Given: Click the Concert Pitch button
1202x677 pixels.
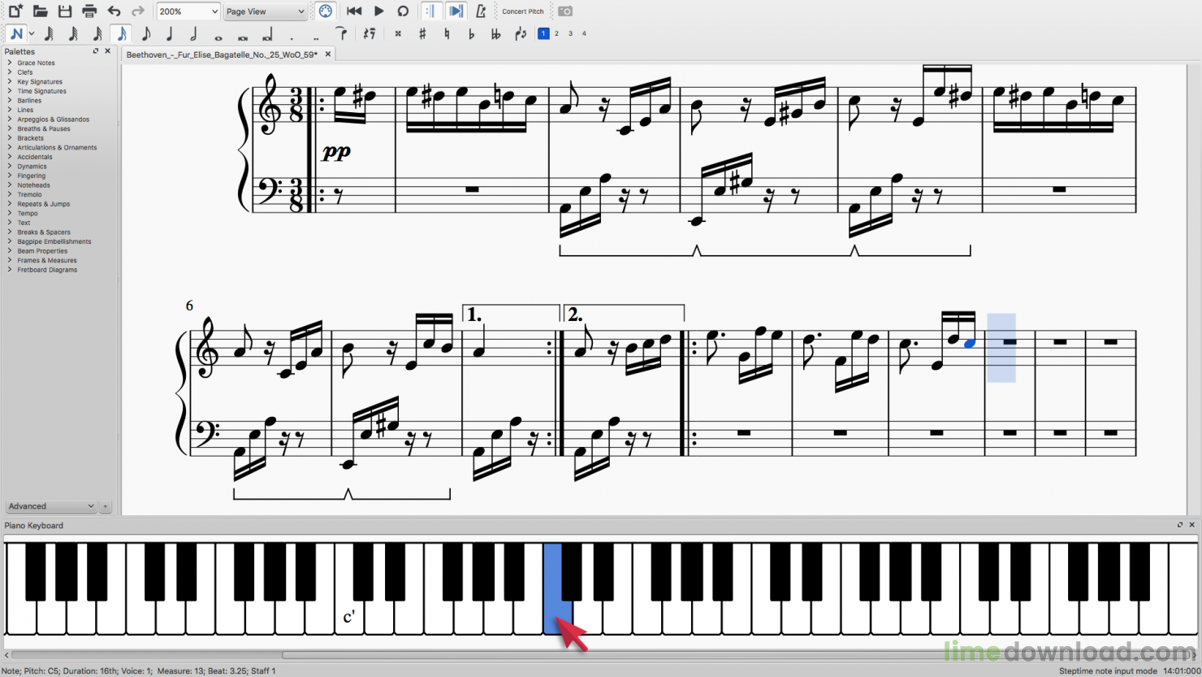Looking at the screenshot, I should tap(522, 11).
